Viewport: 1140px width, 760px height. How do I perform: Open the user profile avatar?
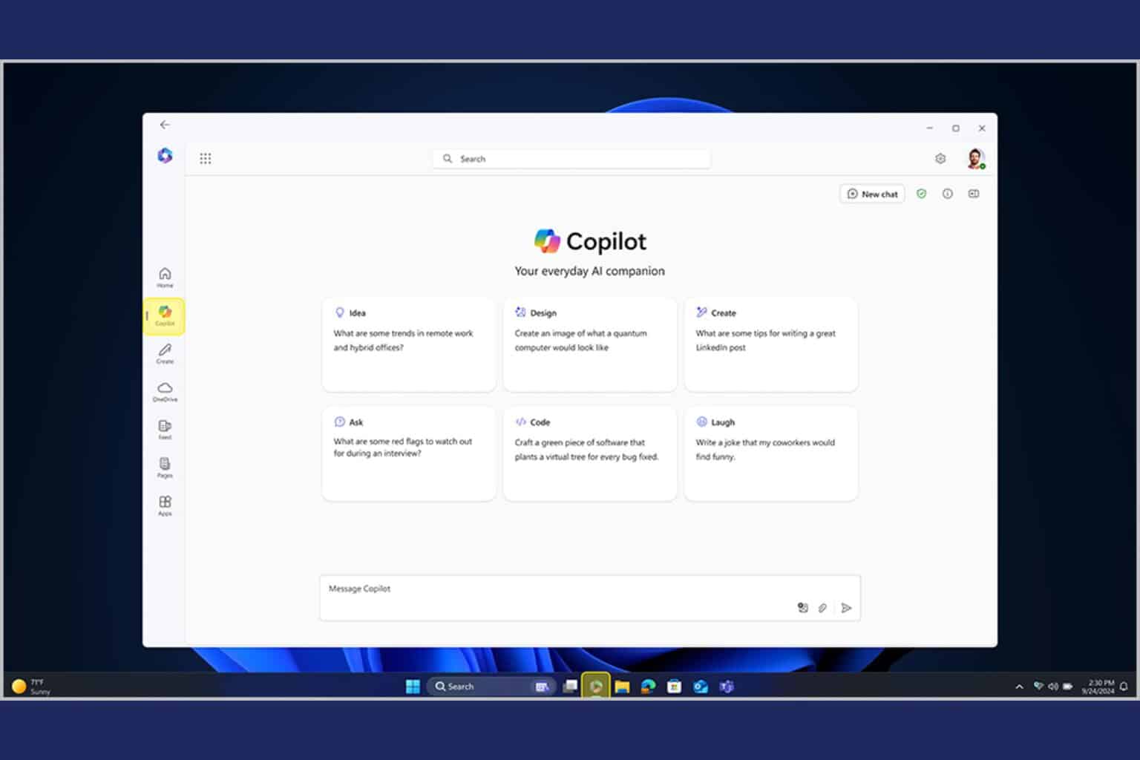(x=975, y=158)
